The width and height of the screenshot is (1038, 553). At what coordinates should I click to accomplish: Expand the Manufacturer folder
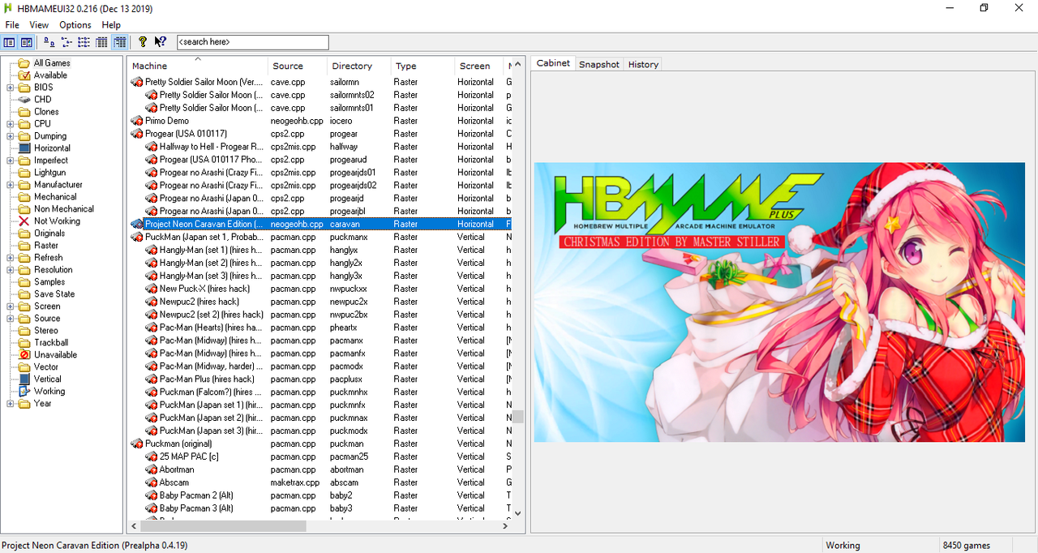10,185
